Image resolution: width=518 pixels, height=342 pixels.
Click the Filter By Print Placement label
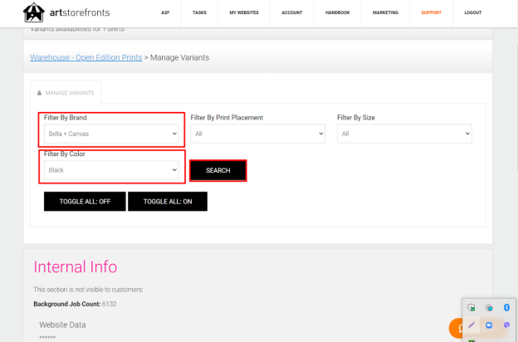tap(227, 118)
